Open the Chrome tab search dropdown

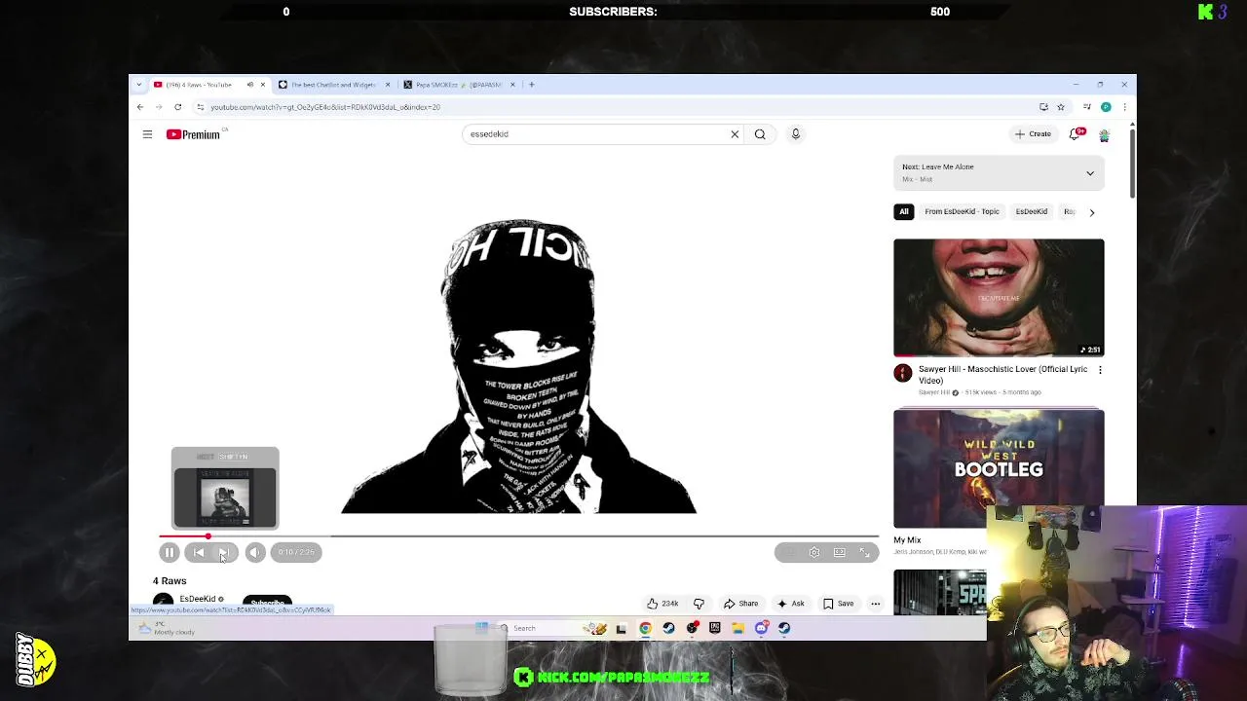(x=138, y=85)
